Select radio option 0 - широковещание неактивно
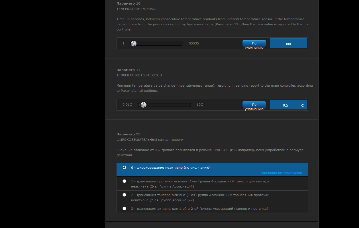This screenshot has width=359, height=228. point(124,168)
